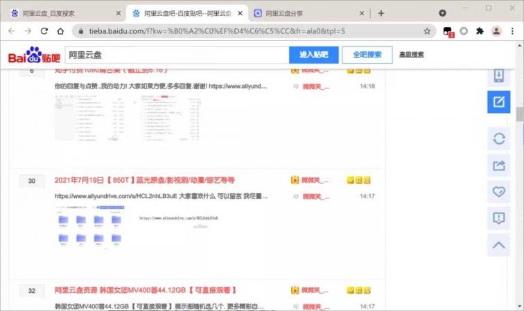Click last replier name beside 14:18
524x311 pixels.
point(316,87)
